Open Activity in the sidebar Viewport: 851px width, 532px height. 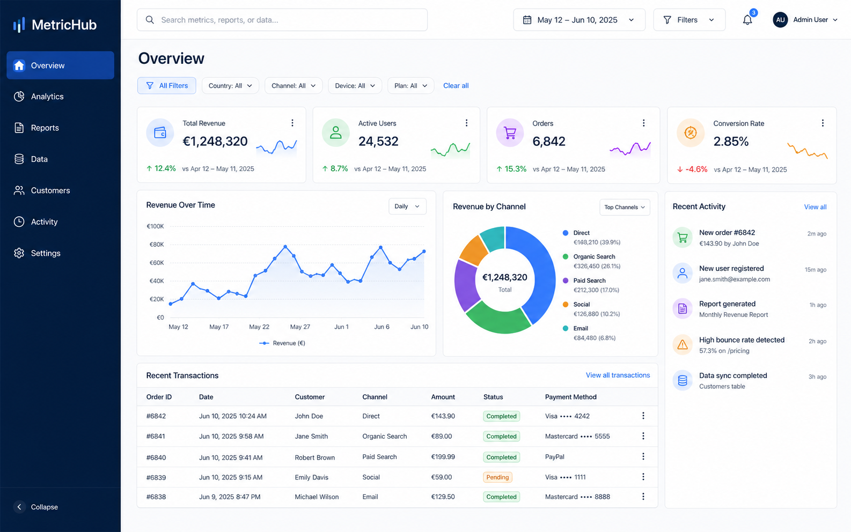(x=60, y=221)
